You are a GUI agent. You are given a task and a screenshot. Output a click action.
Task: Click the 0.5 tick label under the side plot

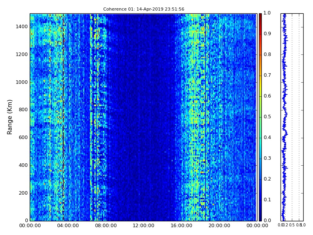tap(292, 225)
